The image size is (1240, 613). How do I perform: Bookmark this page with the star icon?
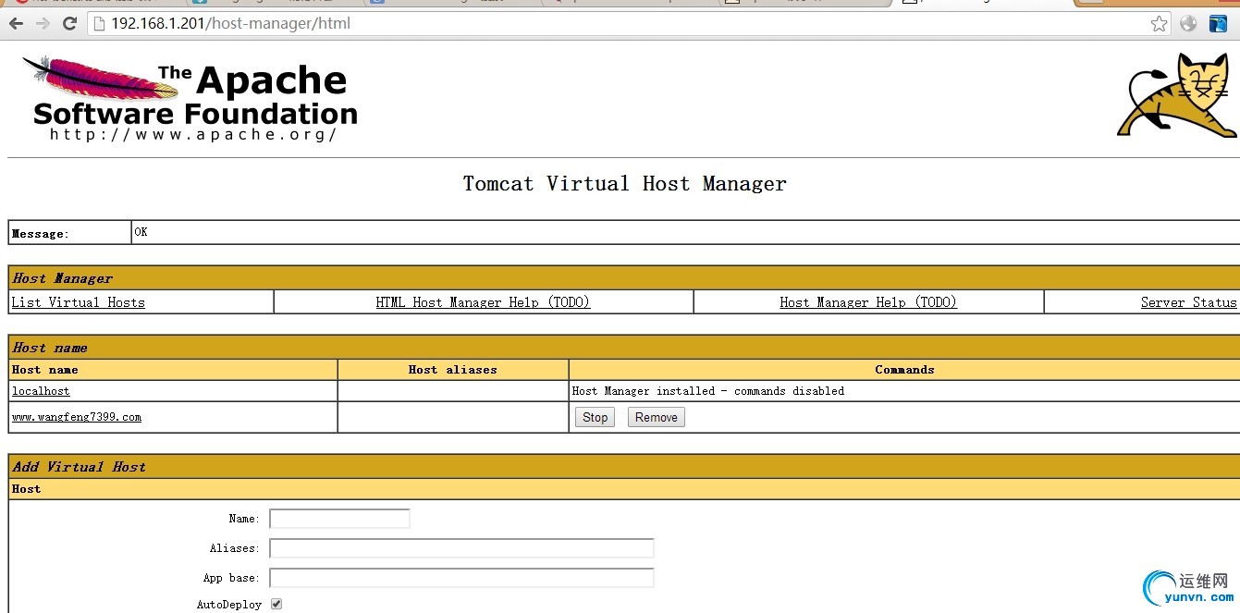point(1159,24)
